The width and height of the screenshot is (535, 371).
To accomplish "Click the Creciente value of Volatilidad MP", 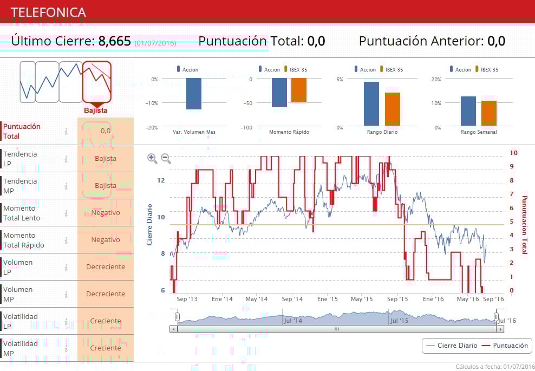I will coord(106,348).
